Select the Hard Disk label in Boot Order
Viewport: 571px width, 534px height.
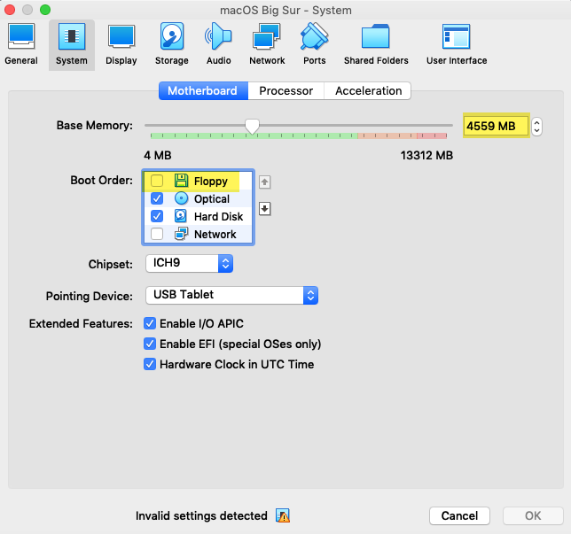point(218,216)
